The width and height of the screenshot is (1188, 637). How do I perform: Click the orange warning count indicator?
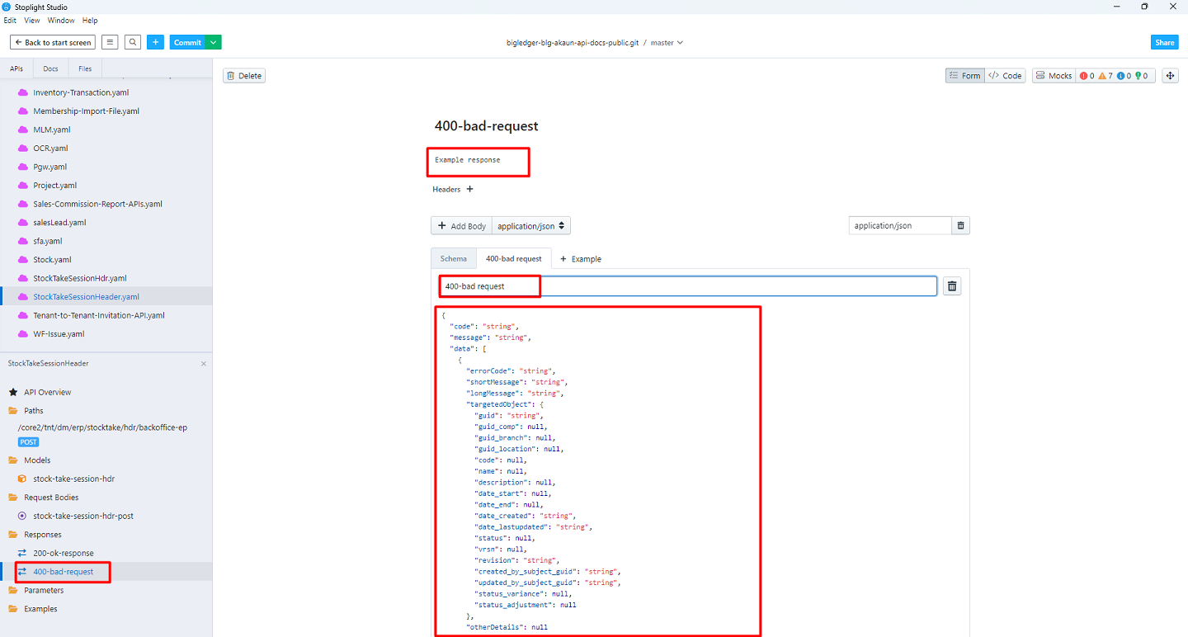point(1105,76)
